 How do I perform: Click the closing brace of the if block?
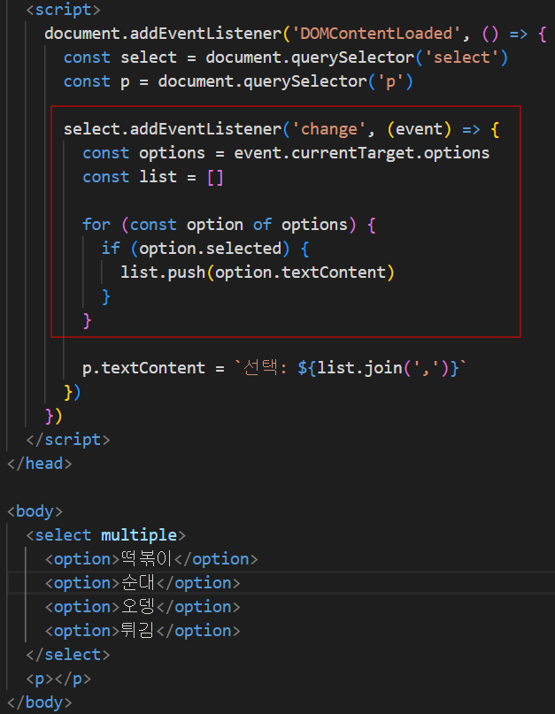coord(106,296)
